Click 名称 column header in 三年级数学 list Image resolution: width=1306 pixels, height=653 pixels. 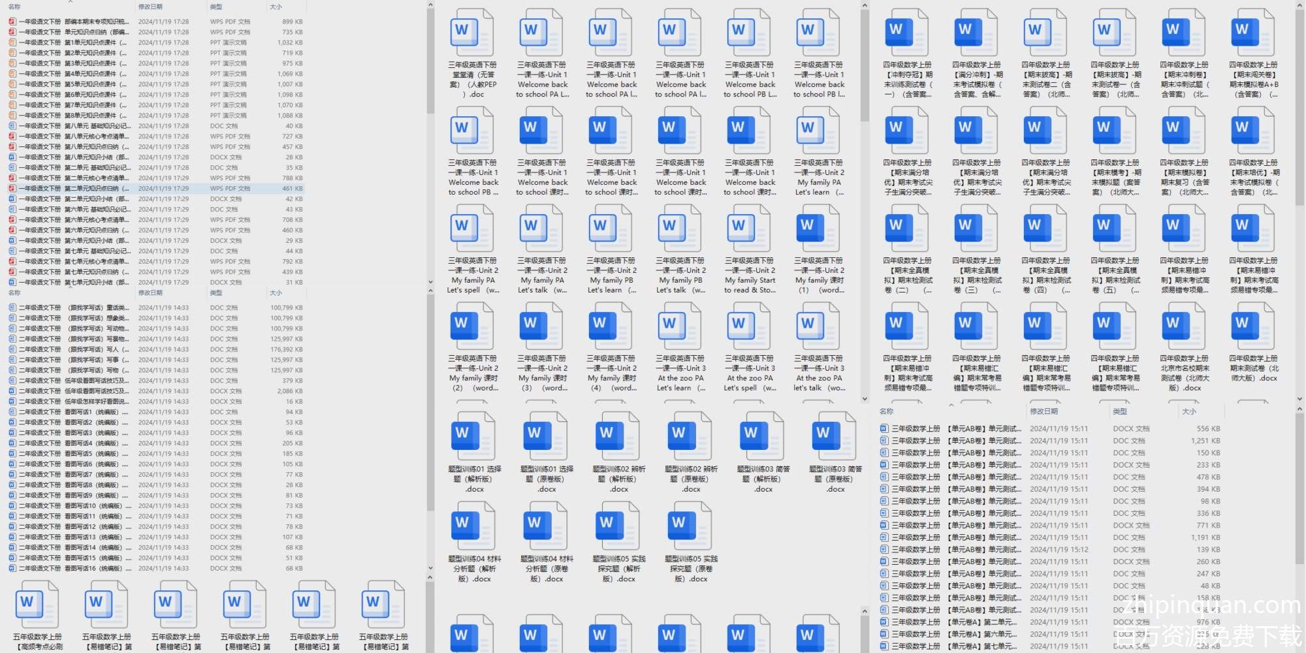(x=886, y=411)
